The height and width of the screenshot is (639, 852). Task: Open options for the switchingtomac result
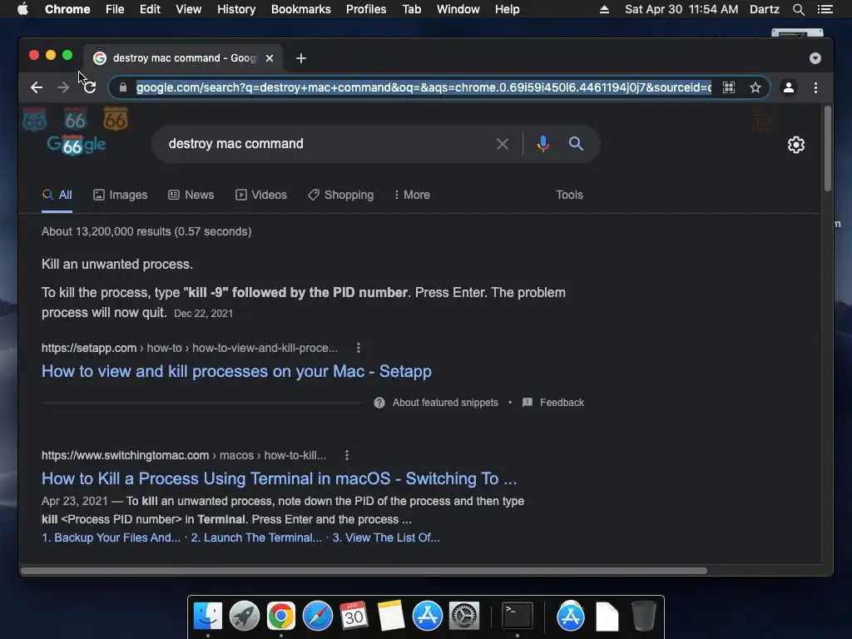coord(347,455)
